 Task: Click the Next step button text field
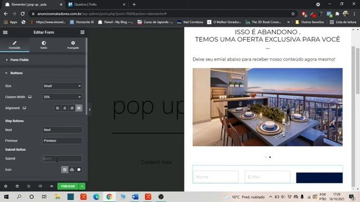[62, 130]
